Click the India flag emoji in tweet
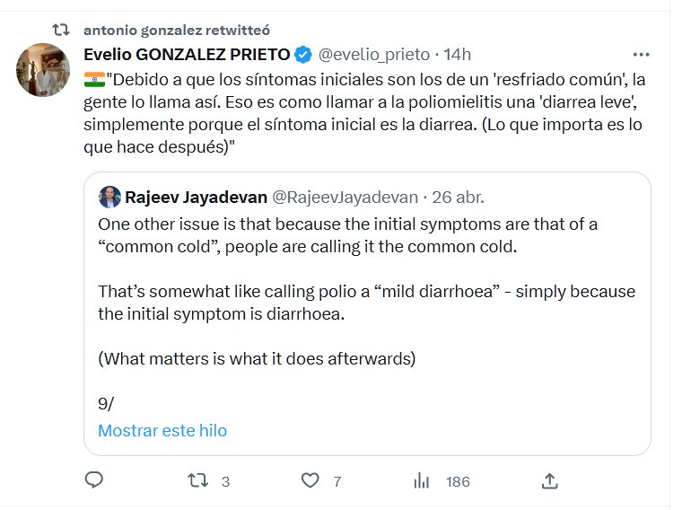This screenshot has width=682, height=510. coord(93,79)
